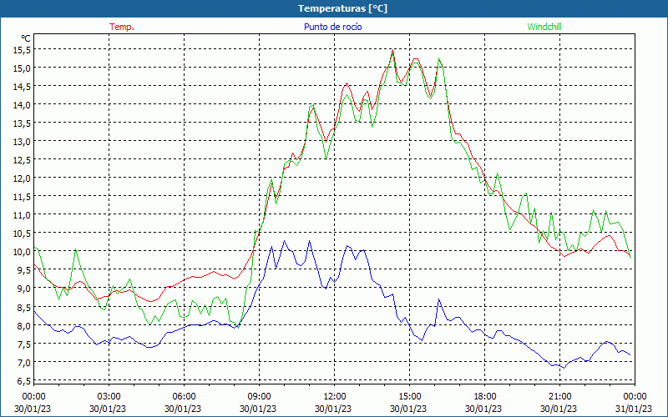Click the 00:00 label above 31/01/23
This screenshot has width=668, height=417.
[x=635, y=397]
